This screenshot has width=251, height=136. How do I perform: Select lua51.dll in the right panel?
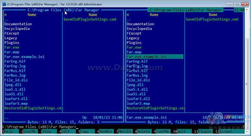point(136,94)
